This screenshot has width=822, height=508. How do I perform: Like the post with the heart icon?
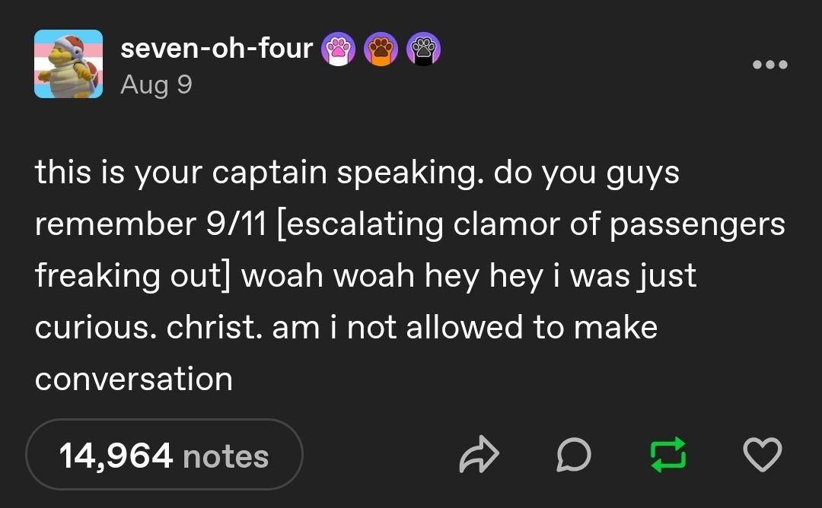[761, 456]
